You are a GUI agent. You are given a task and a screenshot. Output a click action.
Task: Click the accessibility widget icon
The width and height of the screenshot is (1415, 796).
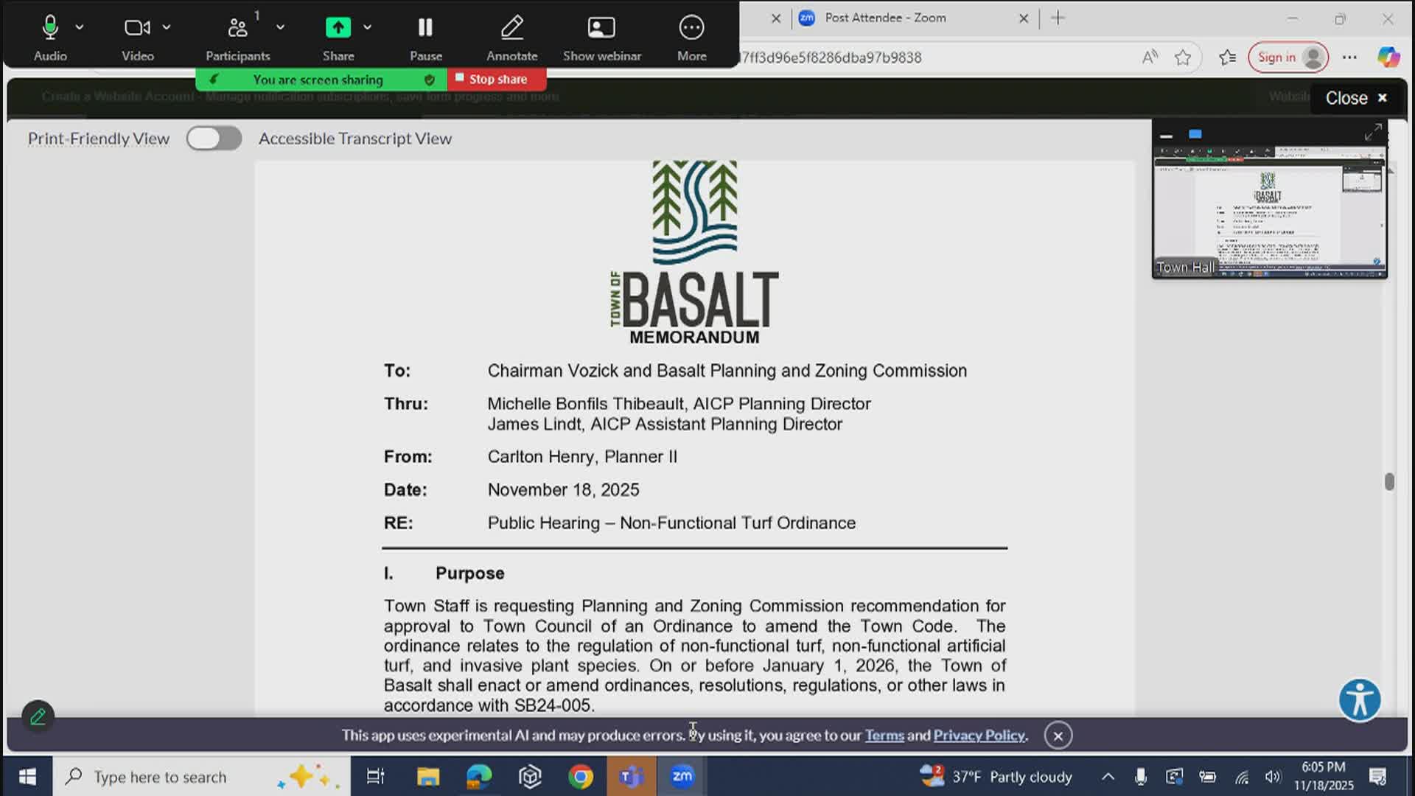pos(1360,700)
